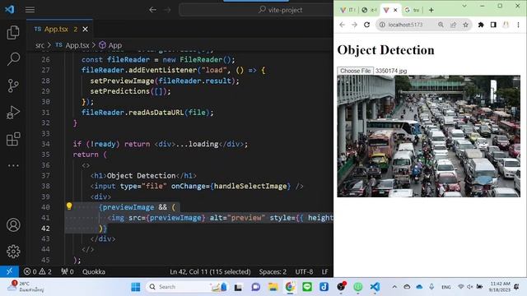
Task: Open the Accounts menu in activity bar
Action: [x=13, y=224]
